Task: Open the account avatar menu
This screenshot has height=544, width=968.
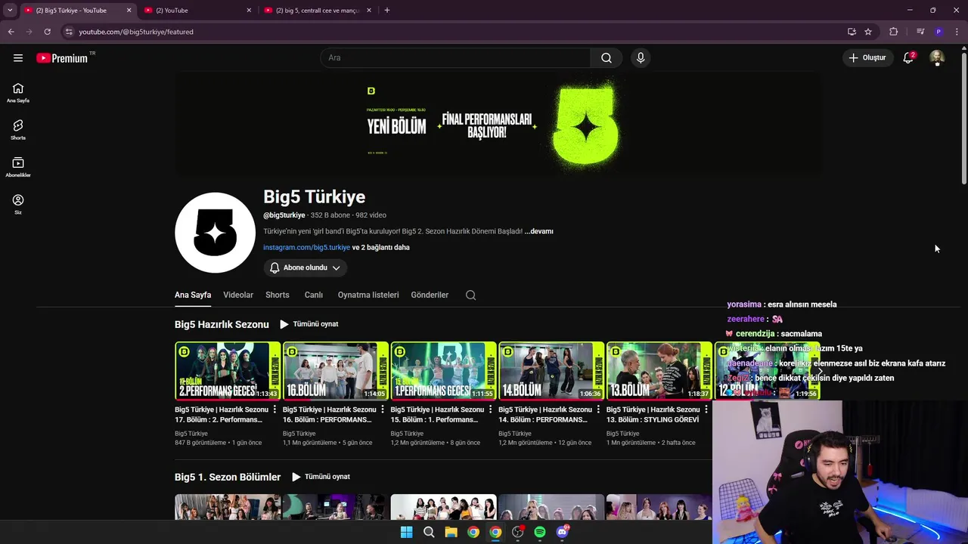Action: tap(937, 57)
